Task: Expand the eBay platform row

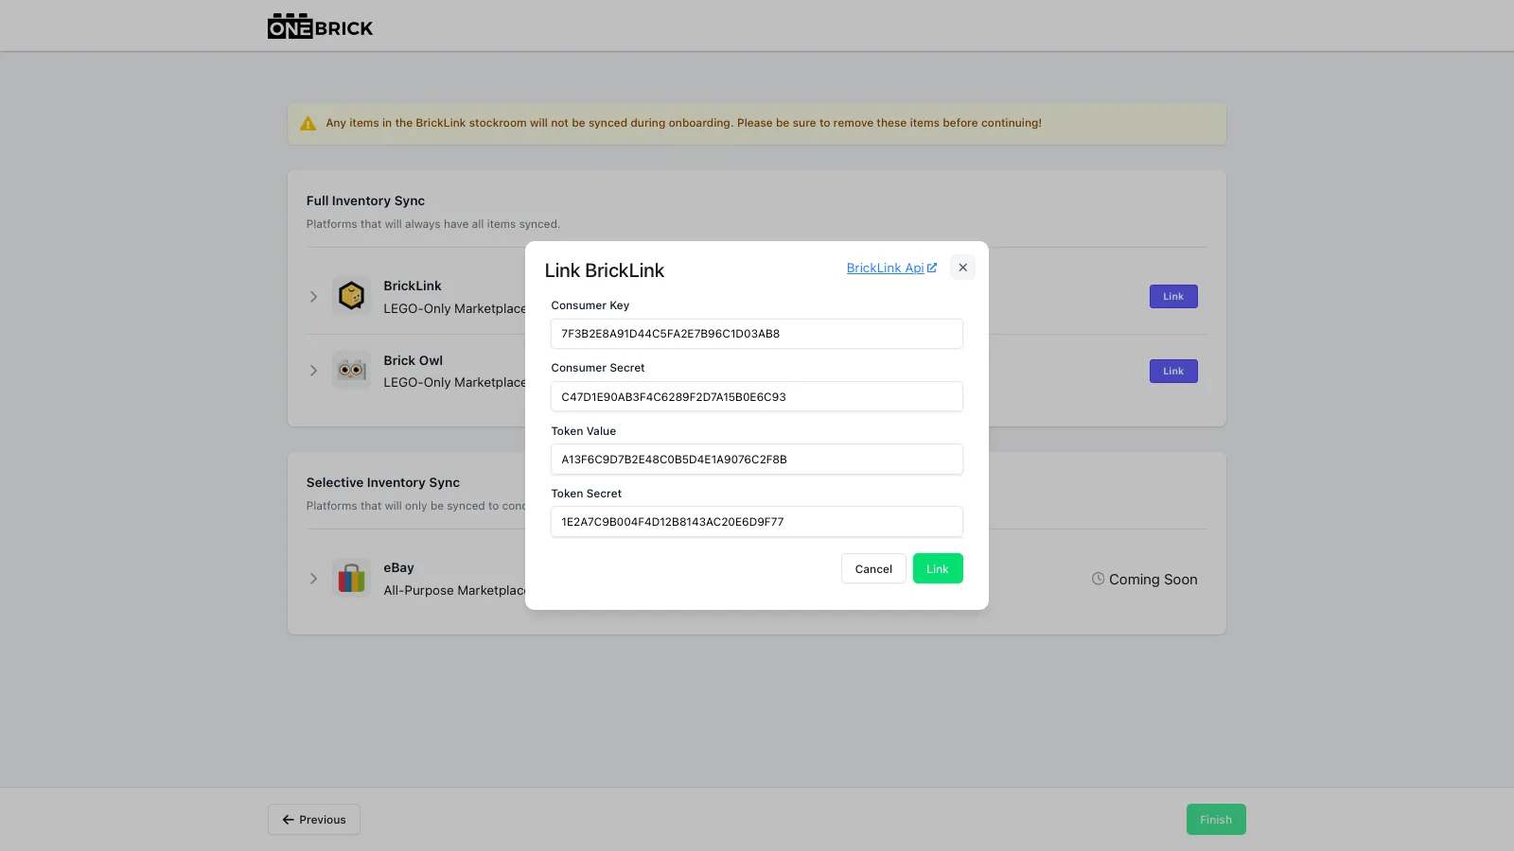Action: point(313,579)
